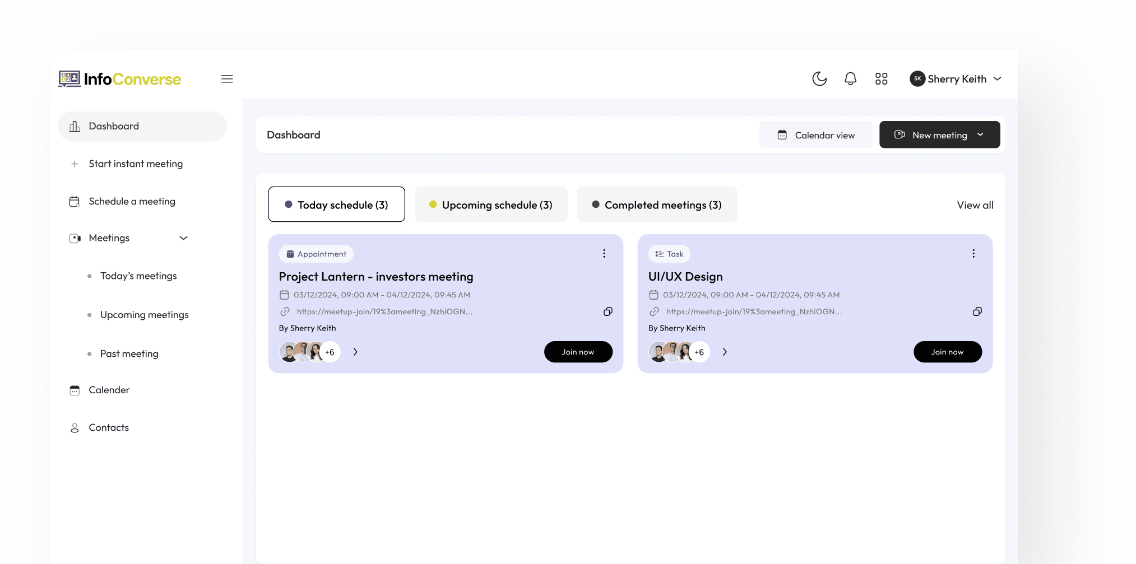Image resolution: width=1136 pixels, height=564 pixels.
Task: Select Completed meetings (3) tab
Action: (x=657, y=204)
